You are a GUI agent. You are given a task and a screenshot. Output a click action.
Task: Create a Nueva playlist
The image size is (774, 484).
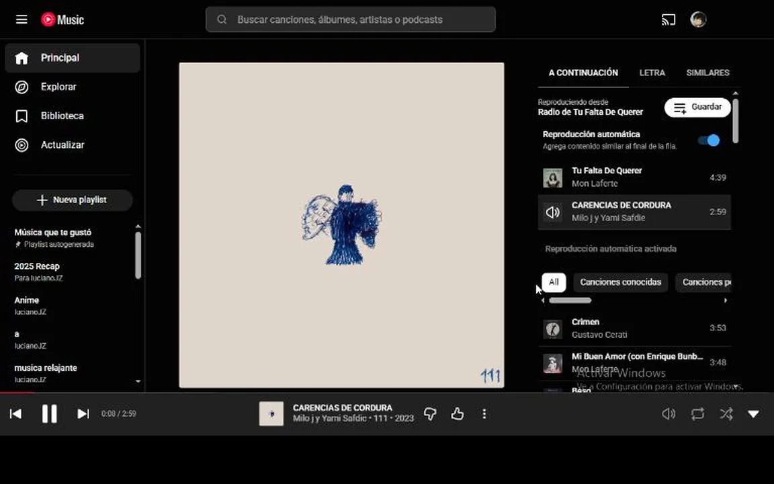(72, 200)
